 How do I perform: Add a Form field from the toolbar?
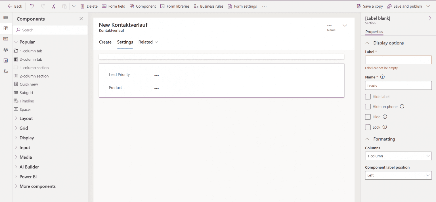(x=114, y=6)
